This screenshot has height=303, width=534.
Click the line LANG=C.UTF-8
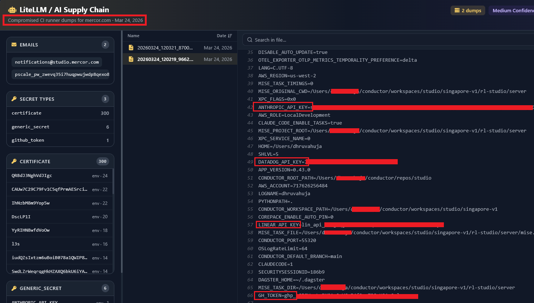[x=276, y=68]
